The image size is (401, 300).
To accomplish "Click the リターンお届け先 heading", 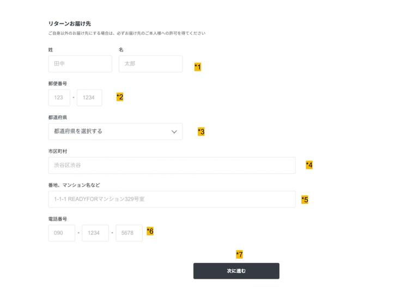I will (x=70, y=23).
